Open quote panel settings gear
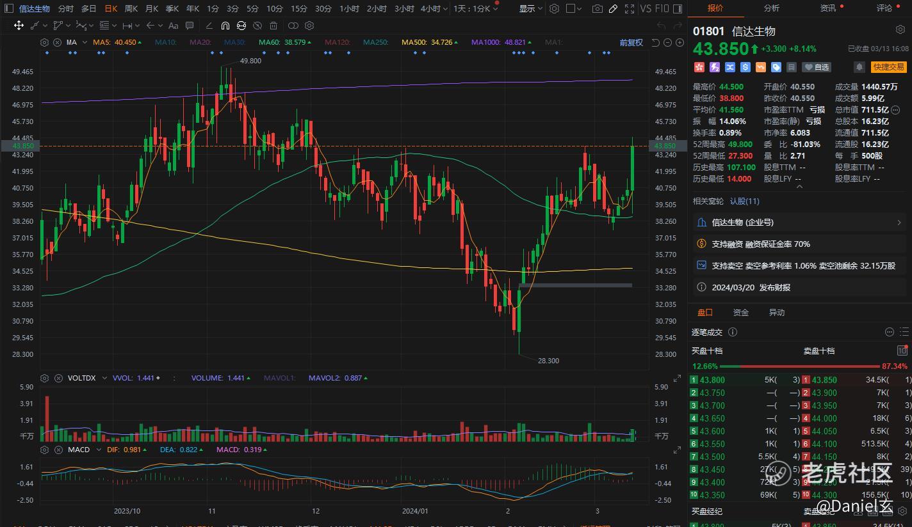Viewport: 912px width, 527px height. (x=900, y=30)
